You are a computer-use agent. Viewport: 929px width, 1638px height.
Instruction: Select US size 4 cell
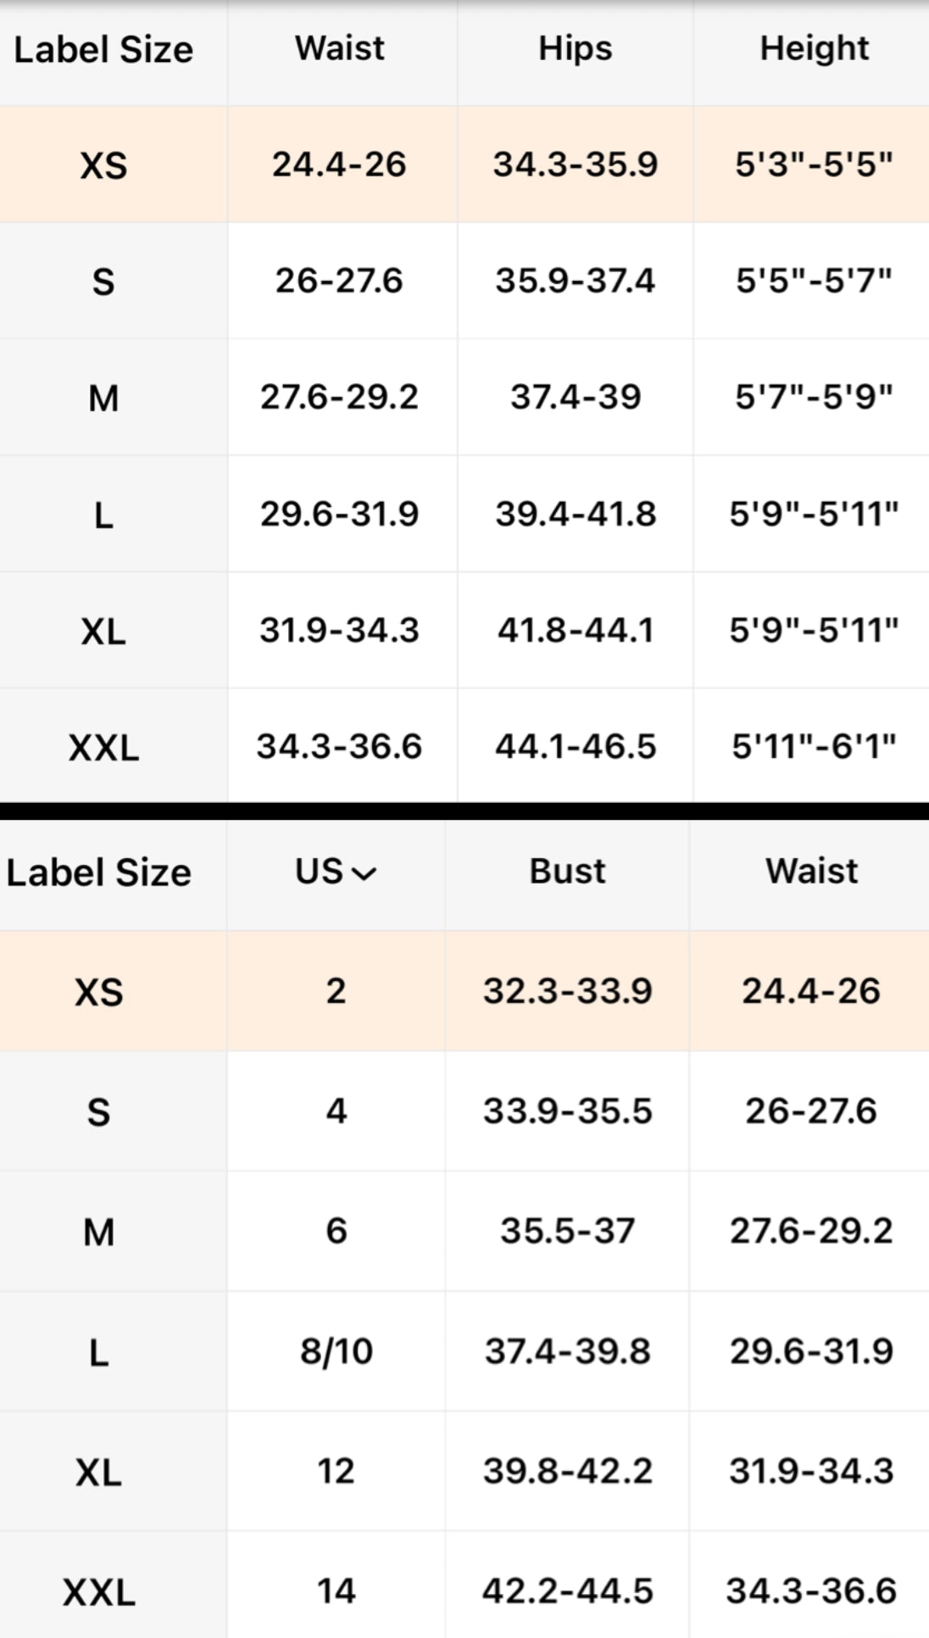(x=336, y=1111)
